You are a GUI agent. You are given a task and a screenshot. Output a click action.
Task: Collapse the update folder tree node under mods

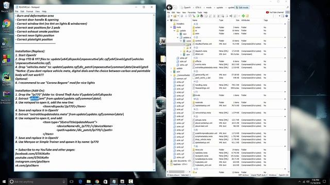[x=174, y=31]
